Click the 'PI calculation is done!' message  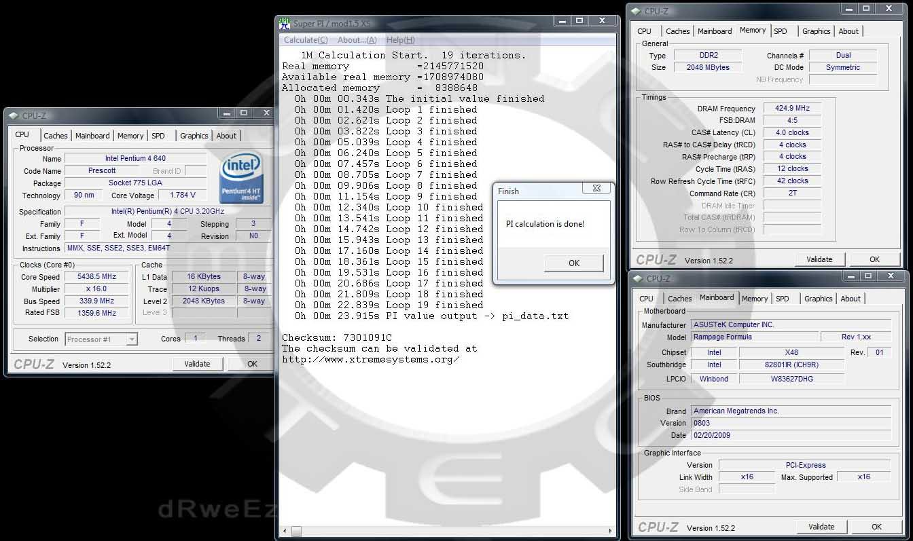click(545, 224)
